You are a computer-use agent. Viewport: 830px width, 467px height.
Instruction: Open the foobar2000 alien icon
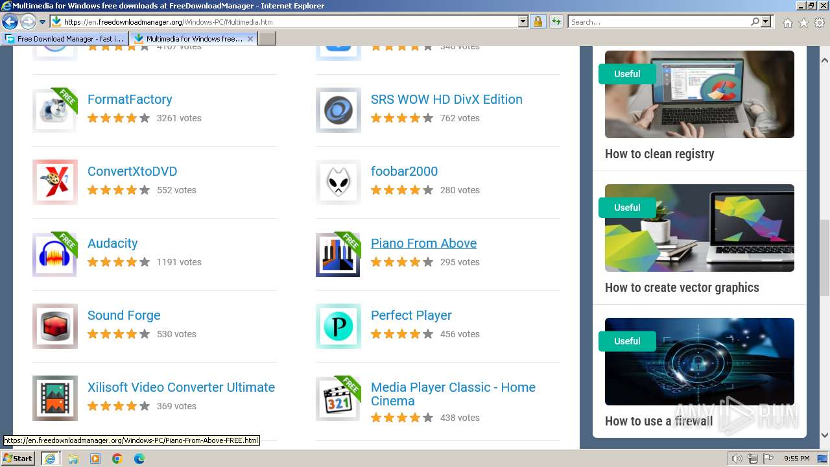(338, 182)
